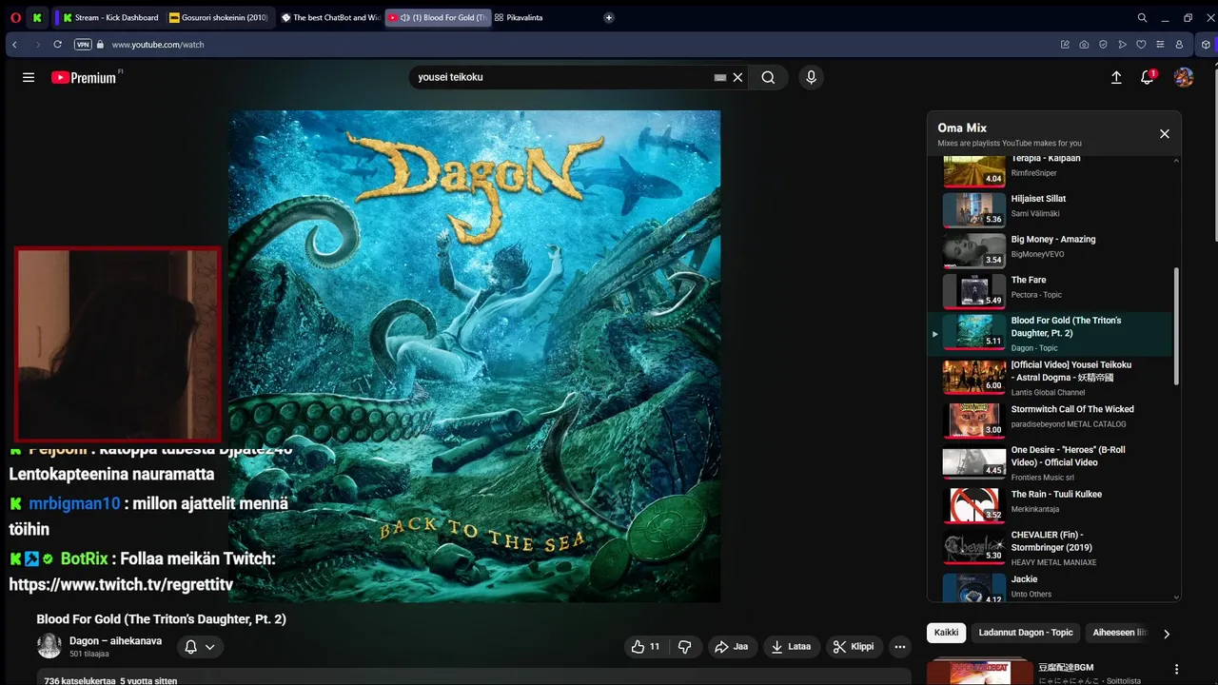Click the pinned Kick tab icon
This screenshot has width=1218, height=685.
click(37, 17)
